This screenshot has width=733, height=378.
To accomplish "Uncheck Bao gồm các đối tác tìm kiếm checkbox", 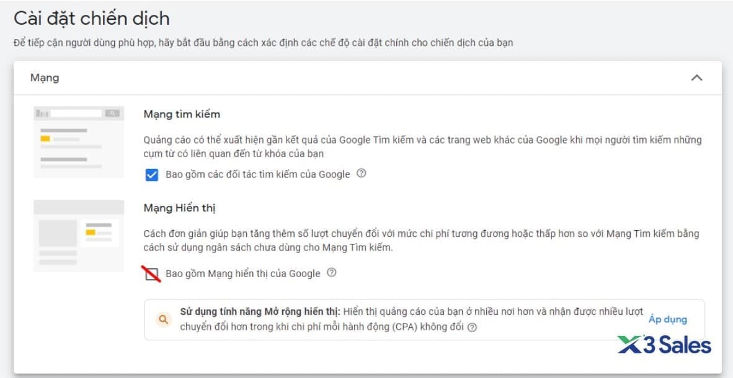I will click(151, 175).
